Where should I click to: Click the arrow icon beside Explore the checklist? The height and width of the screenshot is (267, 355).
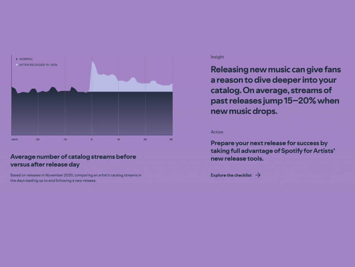(258, 175)
